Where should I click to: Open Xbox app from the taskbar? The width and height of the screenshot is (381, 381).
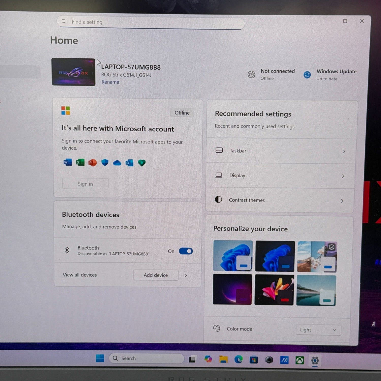(299, 360)
